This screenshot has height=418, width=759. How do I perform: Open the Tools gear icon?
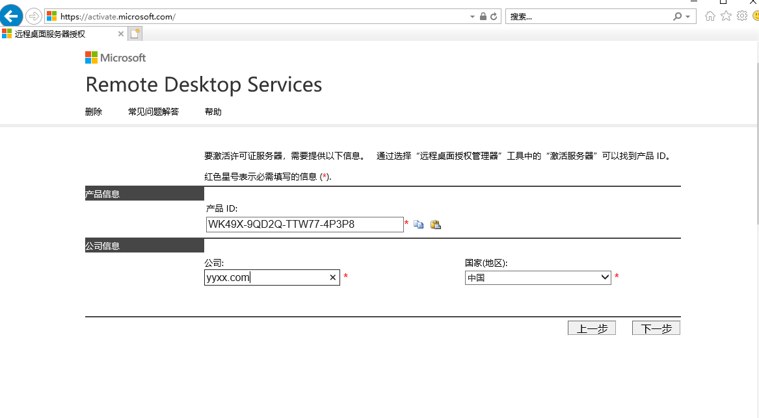742,16
